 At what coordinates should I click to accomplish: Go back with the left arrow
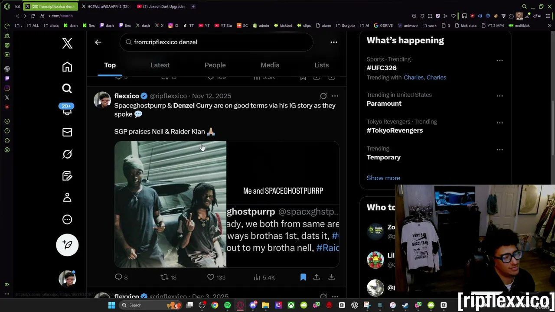pyautogui.click(x=98, y=42)
